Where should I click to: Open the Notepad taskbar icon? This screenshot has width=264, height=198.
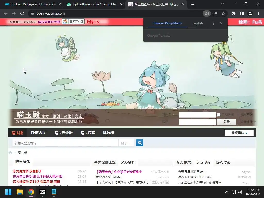(x=54, y=192)
